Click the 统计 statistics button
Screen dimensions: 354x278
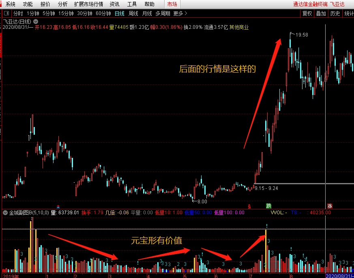(x=349, y=13)
